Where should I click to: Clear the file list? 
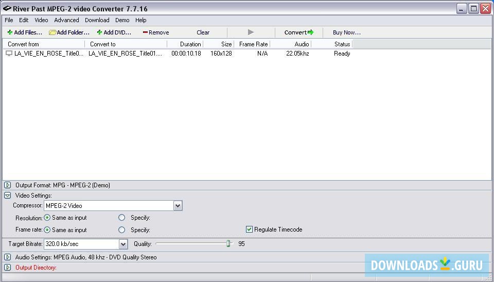click(203, 32)
